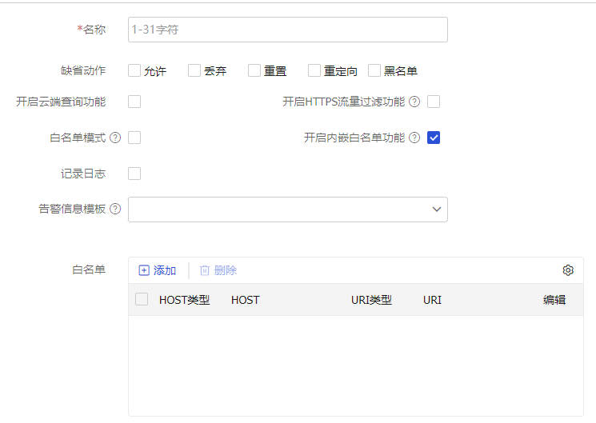Toggle the 白名单模式 checkbox

[x=134, y=138]
